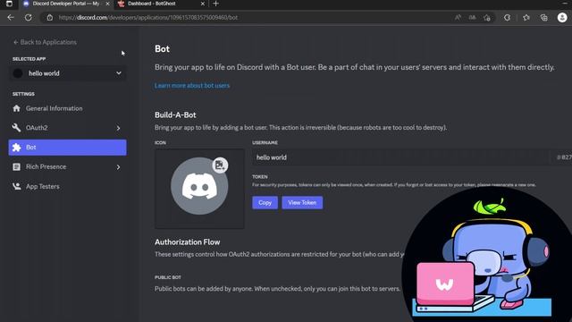The image size is (572, 322).
Task: Click the Build-A-Bot heading text
Action: pos(175,115)
